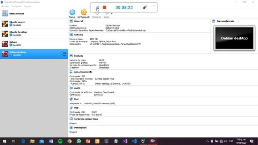258x145 pixels.
Task: Click the Pantalla section header
Action: tap(79, 56)
